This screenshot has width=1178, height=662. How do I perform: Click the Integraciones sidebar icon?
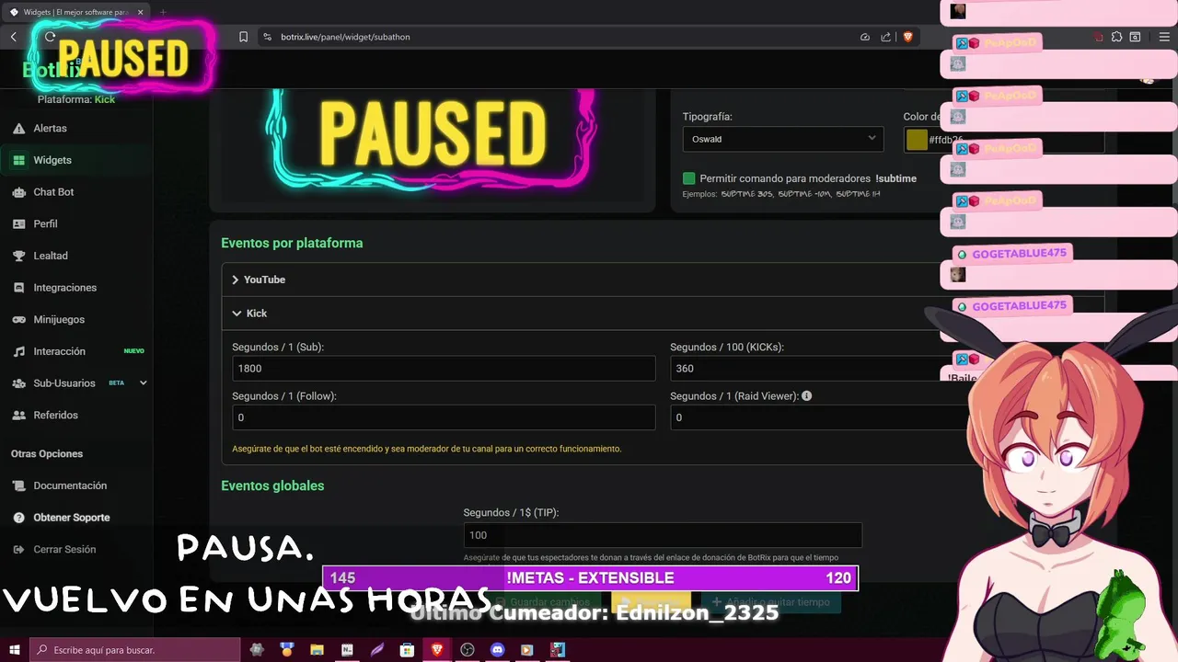(x=18, y=288)
